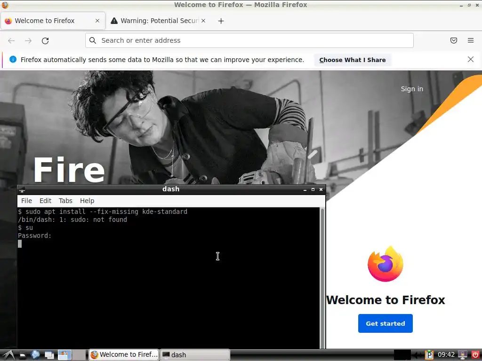Activate the dash taskbar button
Image resolution: width=482 pixels, height=361 pixels.
click(x=195, y=354)
